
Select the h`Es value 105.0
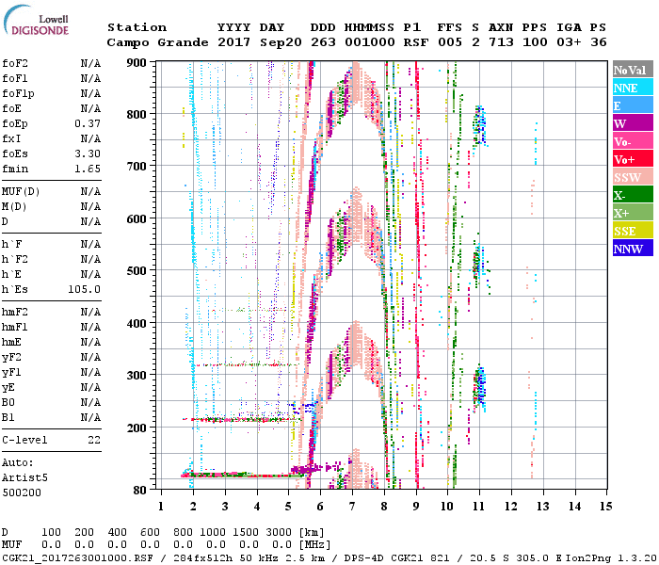(x=85, y=289)
